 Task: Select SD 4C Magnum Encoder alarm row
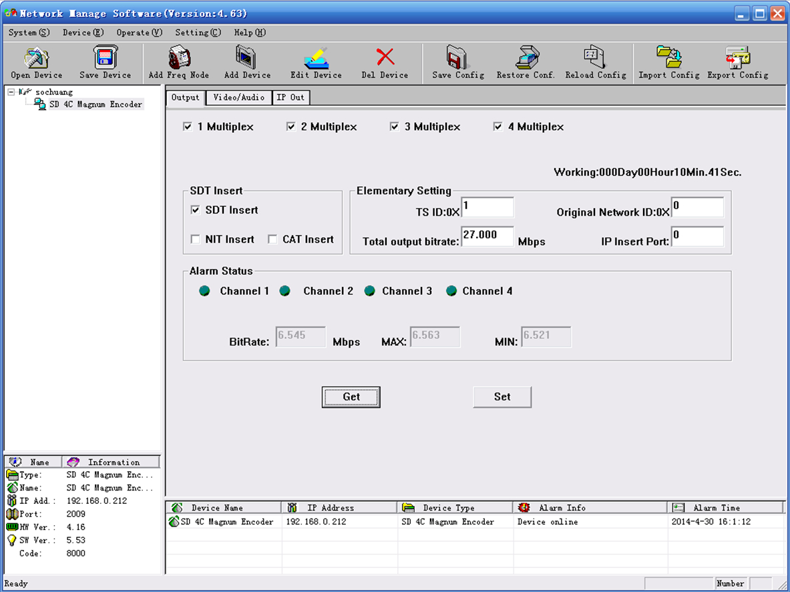pos(475,521)
